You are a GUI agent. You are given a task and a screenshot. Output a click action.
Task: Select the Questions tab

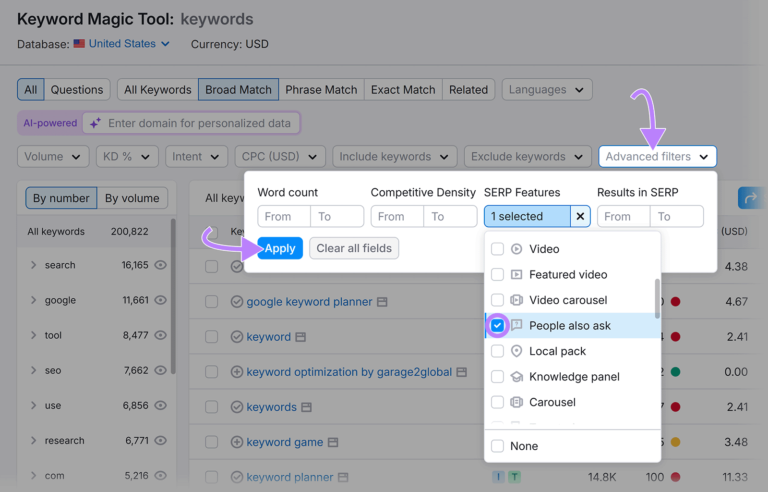77,89
